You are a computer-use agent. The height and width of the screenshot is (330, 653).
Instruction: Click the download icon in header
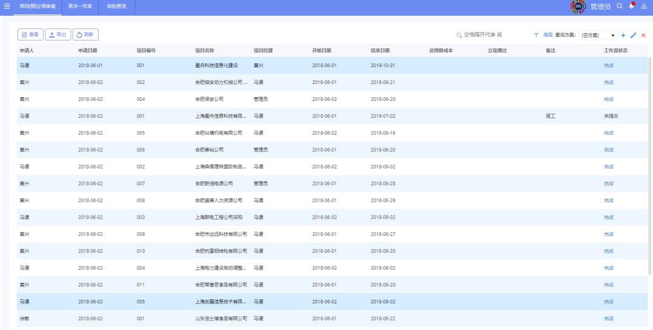tap(643, 6)
